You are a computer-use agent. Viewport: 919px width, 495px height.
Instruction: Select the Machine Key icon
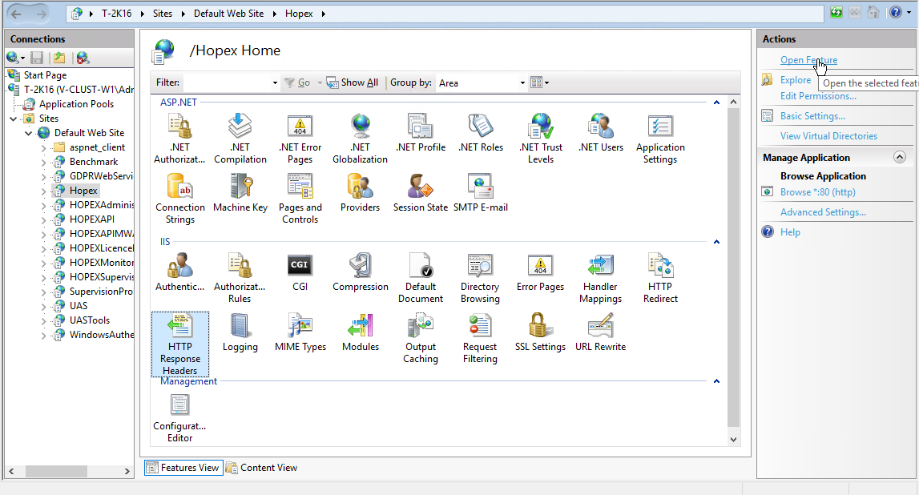pyautogui.click(x=240, y=187)
